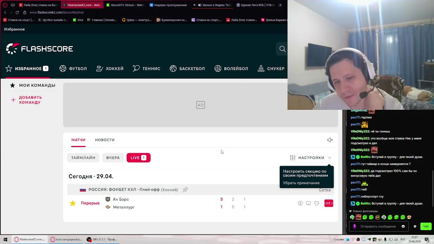This screenshot has height=244, width=434.
Task: Click the green Чат button
Action: [x=426, y=226]
